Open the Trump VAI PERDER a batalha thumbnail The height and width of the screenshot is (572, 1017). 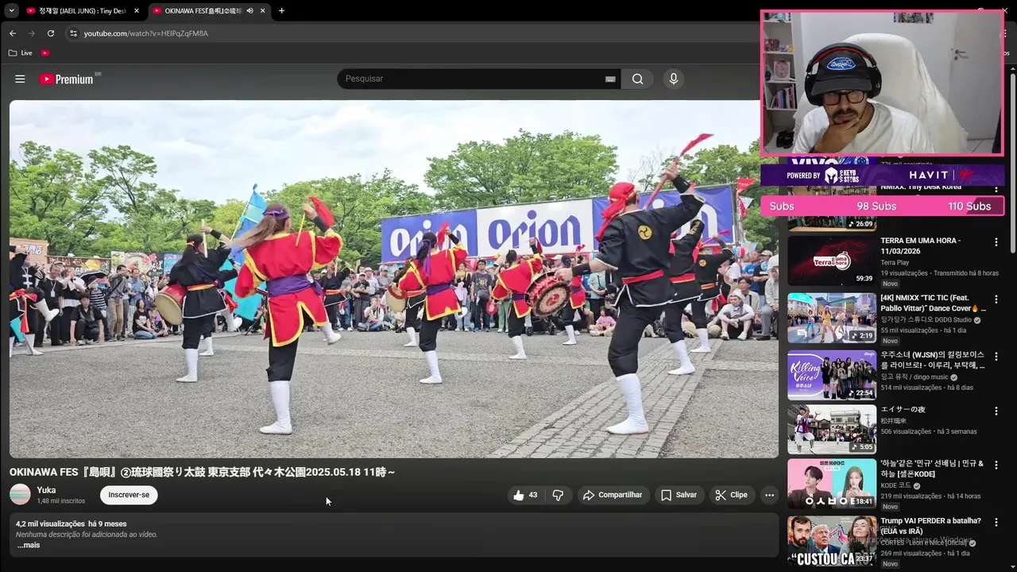[x=832, y=540]
